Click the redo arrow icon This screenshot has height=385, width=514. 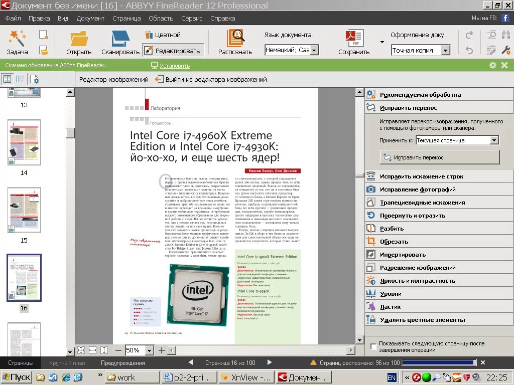[469, 35]
